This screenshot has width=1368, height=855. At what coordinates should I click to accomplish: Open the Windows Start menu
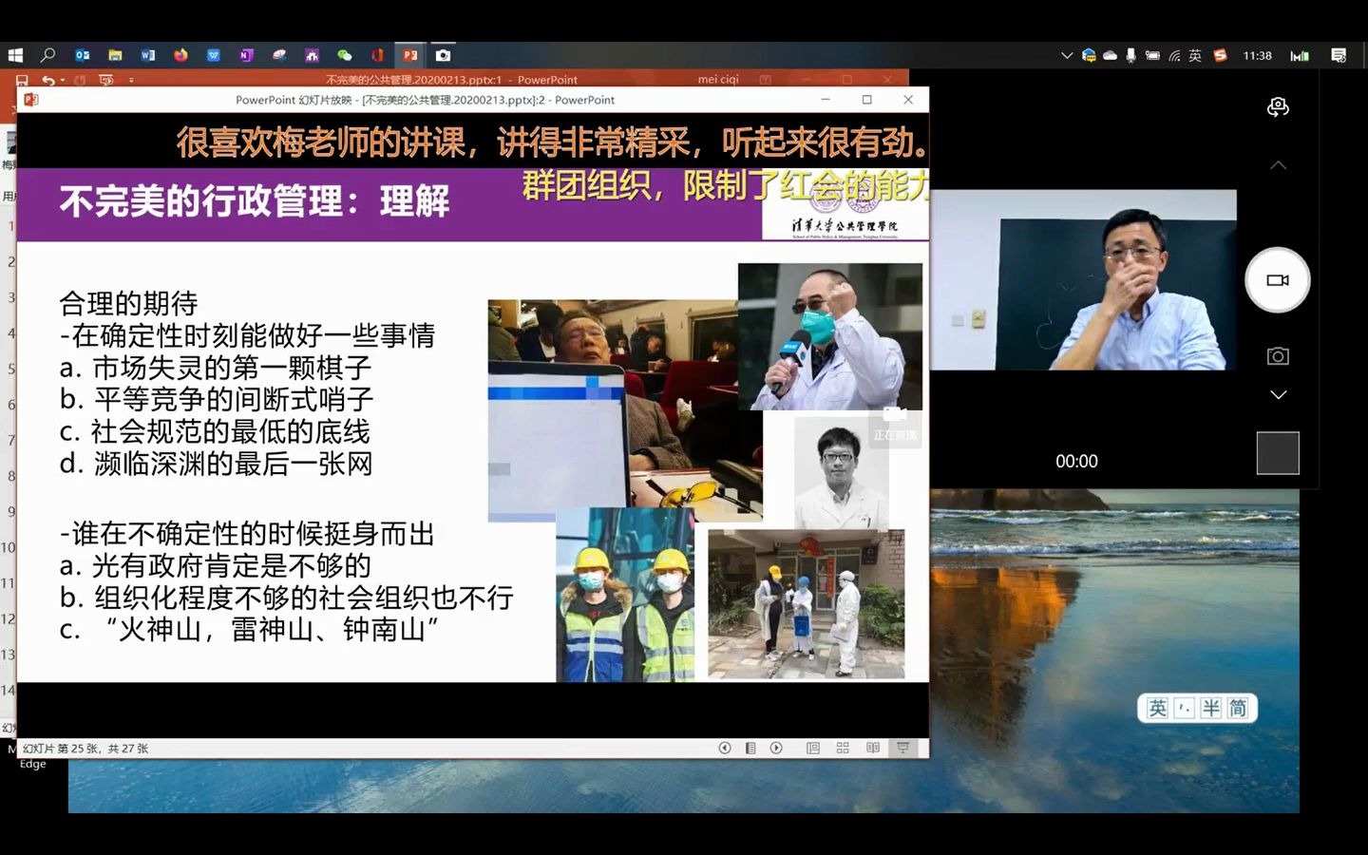(x=15, y=55)
